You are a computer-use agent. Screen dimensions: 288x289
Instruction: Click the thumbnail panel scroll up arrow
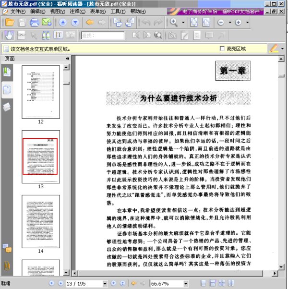pyautogui.click(x=66, y=67)
